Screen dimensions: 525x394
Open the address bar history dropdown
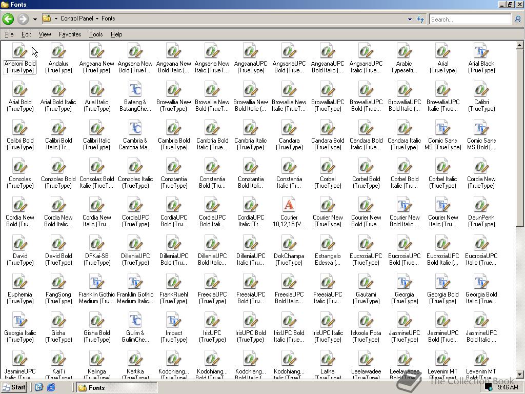pos(410,19)
